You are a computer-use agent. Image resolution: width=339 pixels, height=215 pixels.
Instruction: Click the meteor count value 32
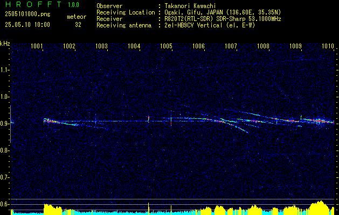[78, 25]
